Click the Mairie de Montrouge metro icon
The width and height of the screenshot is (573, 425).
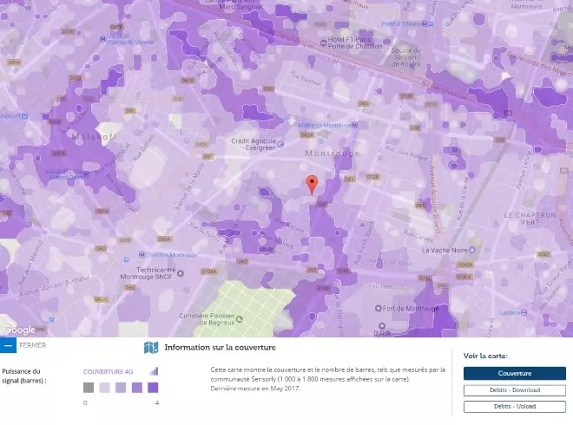click(x=355, y=125)
